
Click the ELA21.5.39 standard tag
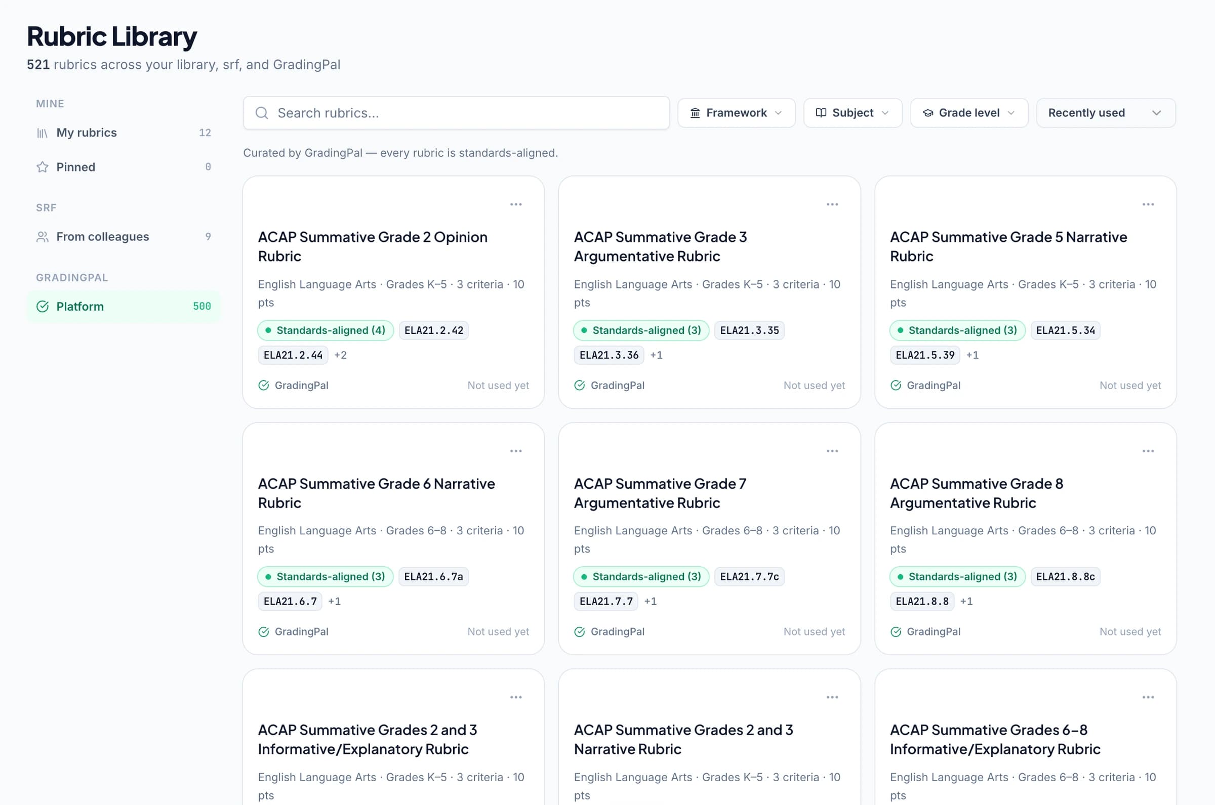pyautogui.click(x=925, y=355)
